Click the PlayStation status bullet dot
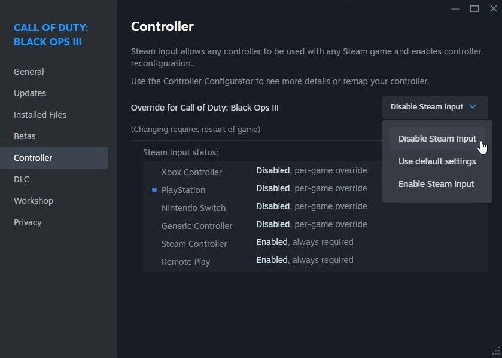Viewport: 502px width, 358px height. point(154,190)
